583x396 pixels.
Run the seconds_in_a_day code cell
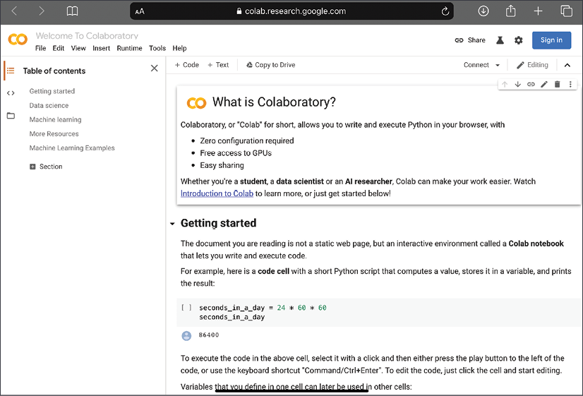pyautogui.click(x=186, y=308)
